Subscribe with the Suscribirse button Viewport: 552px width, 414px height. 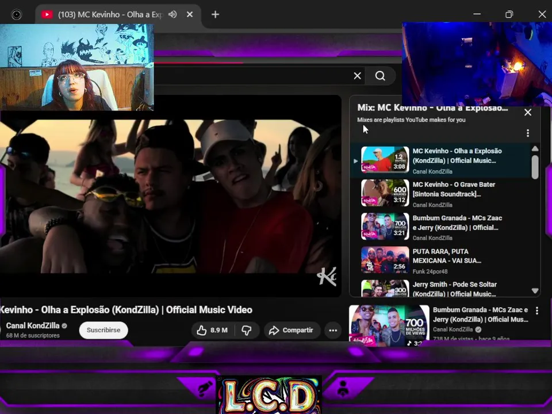[103, 330]
